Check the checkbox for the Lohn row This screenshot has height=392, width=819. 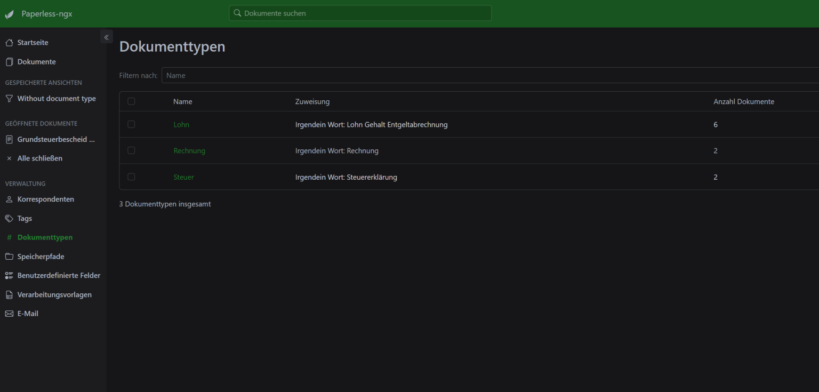(131, 124)
